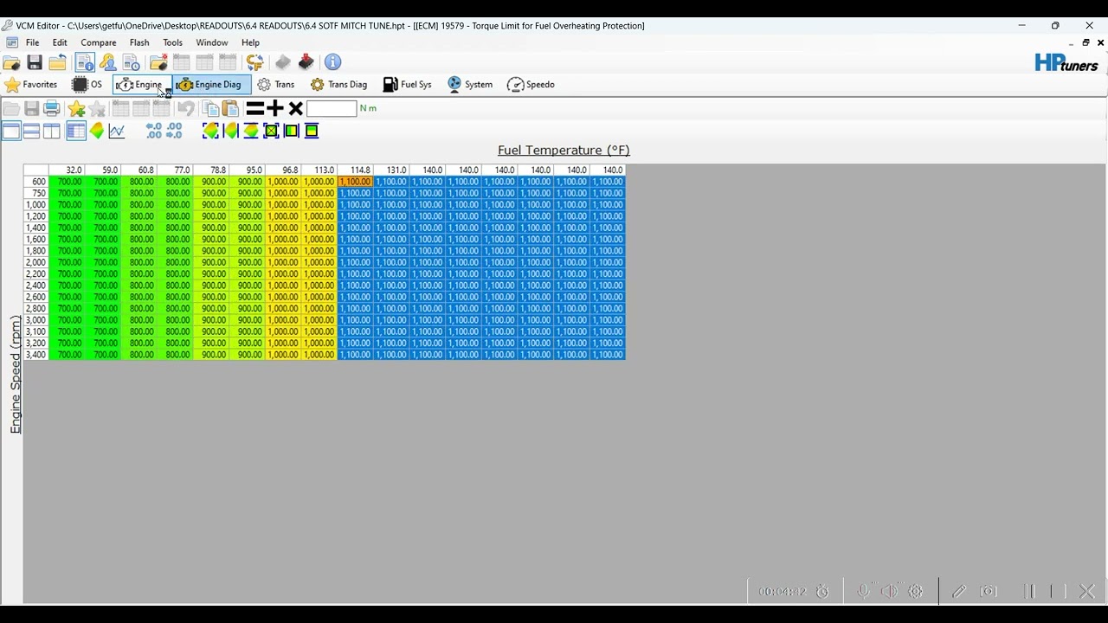Click the multiply-value X icon
1108x623 pixels.
[x=296, y=108]
